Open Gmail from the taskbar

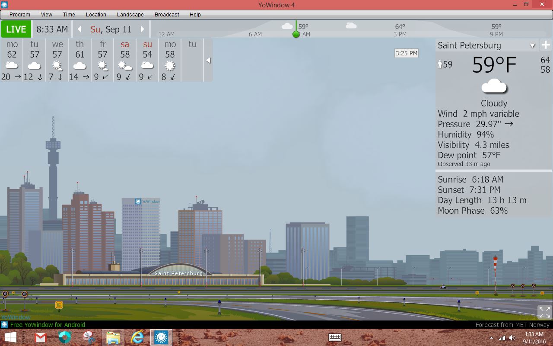(41, 337)
